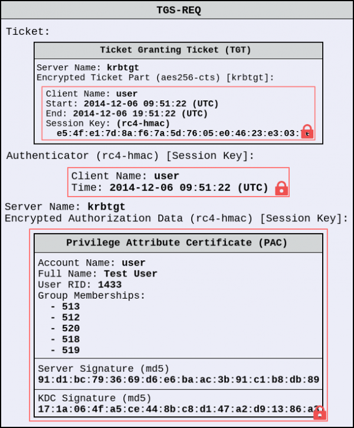The width and height of the screenshot is (354, 428).
Task: Click the TGT End timestamp
Action: pyautogui.click(x=140, y=114)
